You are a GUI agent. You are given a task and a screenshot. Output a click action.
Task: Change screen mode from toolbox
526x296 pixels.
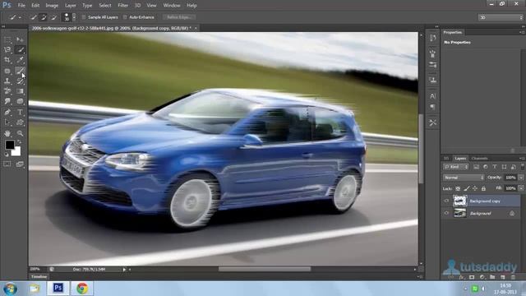[20, 164]
